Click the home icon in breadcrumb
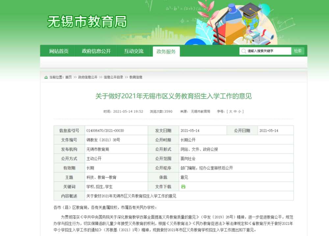 point(46,77)
